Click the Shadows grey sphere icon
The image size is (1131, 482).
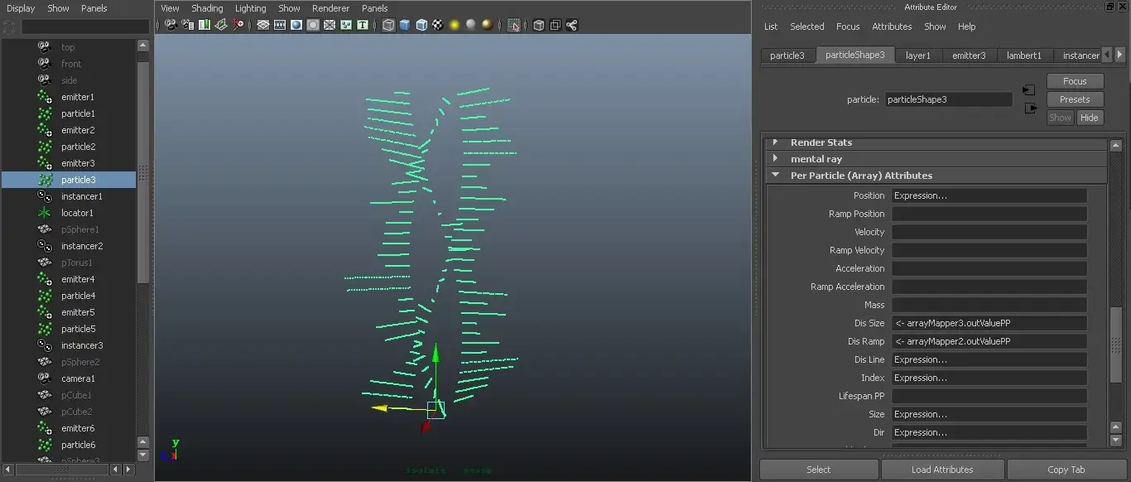pos(470,25)
